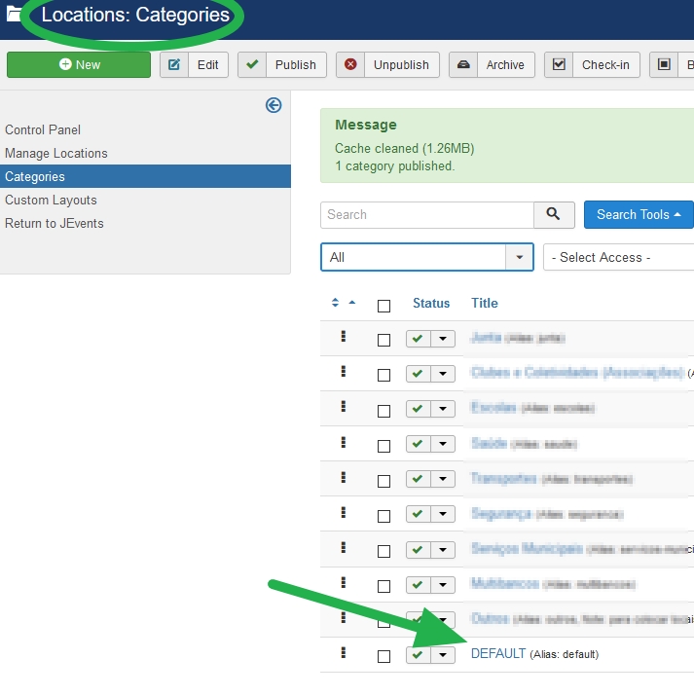This screenshot has height=696, width=694.
Task: Click Return to JEvents in the sidebar
Action: pos(55,223)
